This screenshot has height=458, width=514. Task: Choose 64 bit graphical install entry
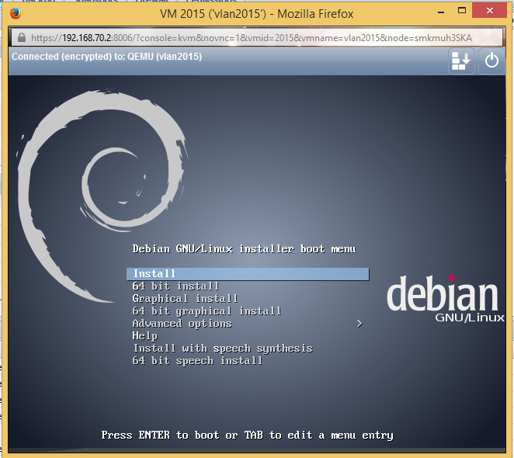coord(207,311)
